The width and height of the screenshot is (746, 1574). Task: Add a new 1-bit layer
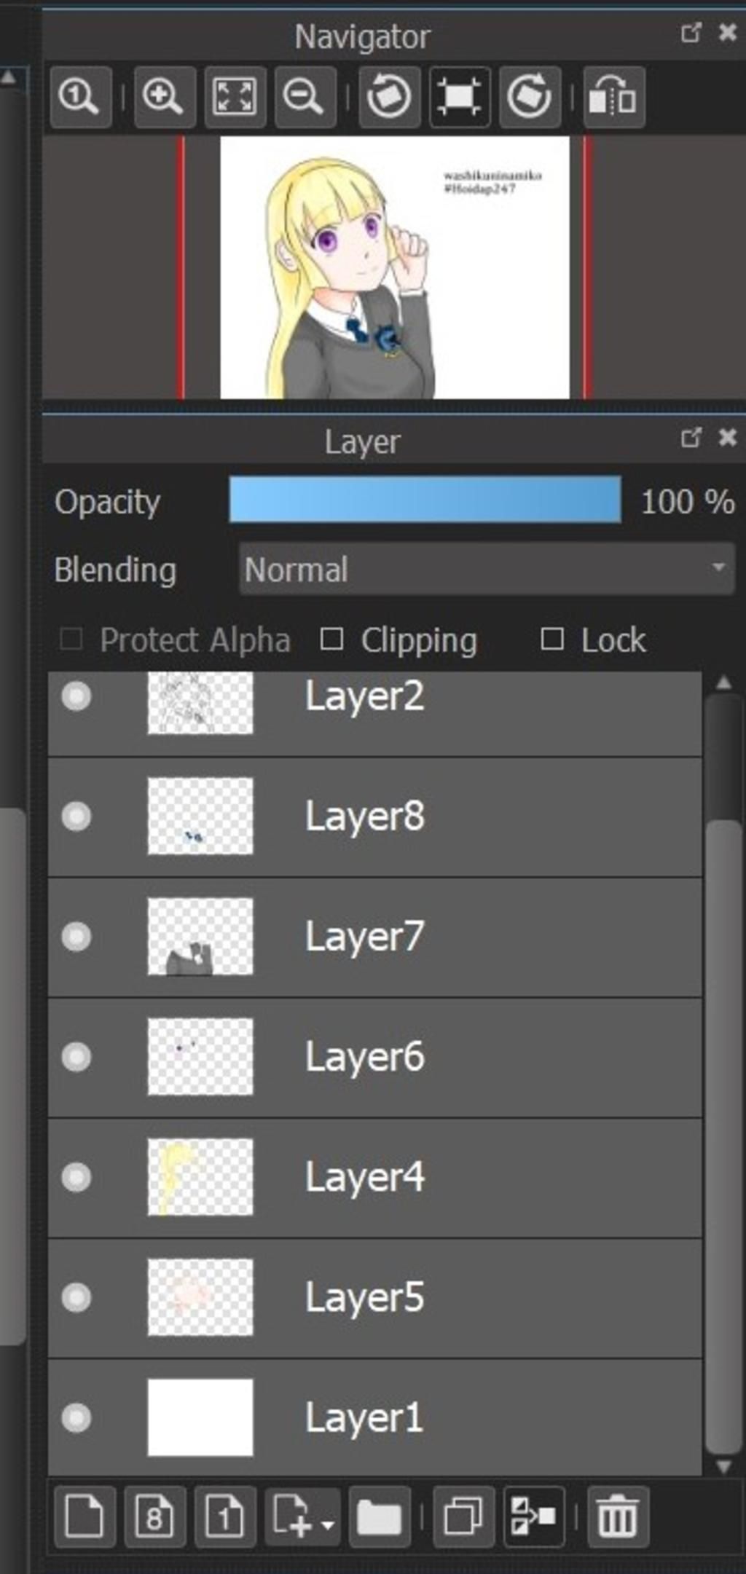225,1517
